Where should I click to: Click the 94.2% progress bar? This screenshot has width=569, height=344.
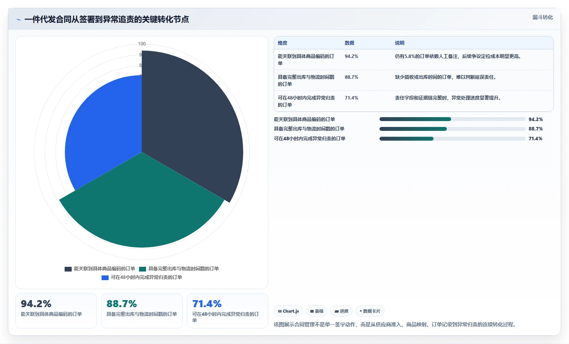[452, 119]
